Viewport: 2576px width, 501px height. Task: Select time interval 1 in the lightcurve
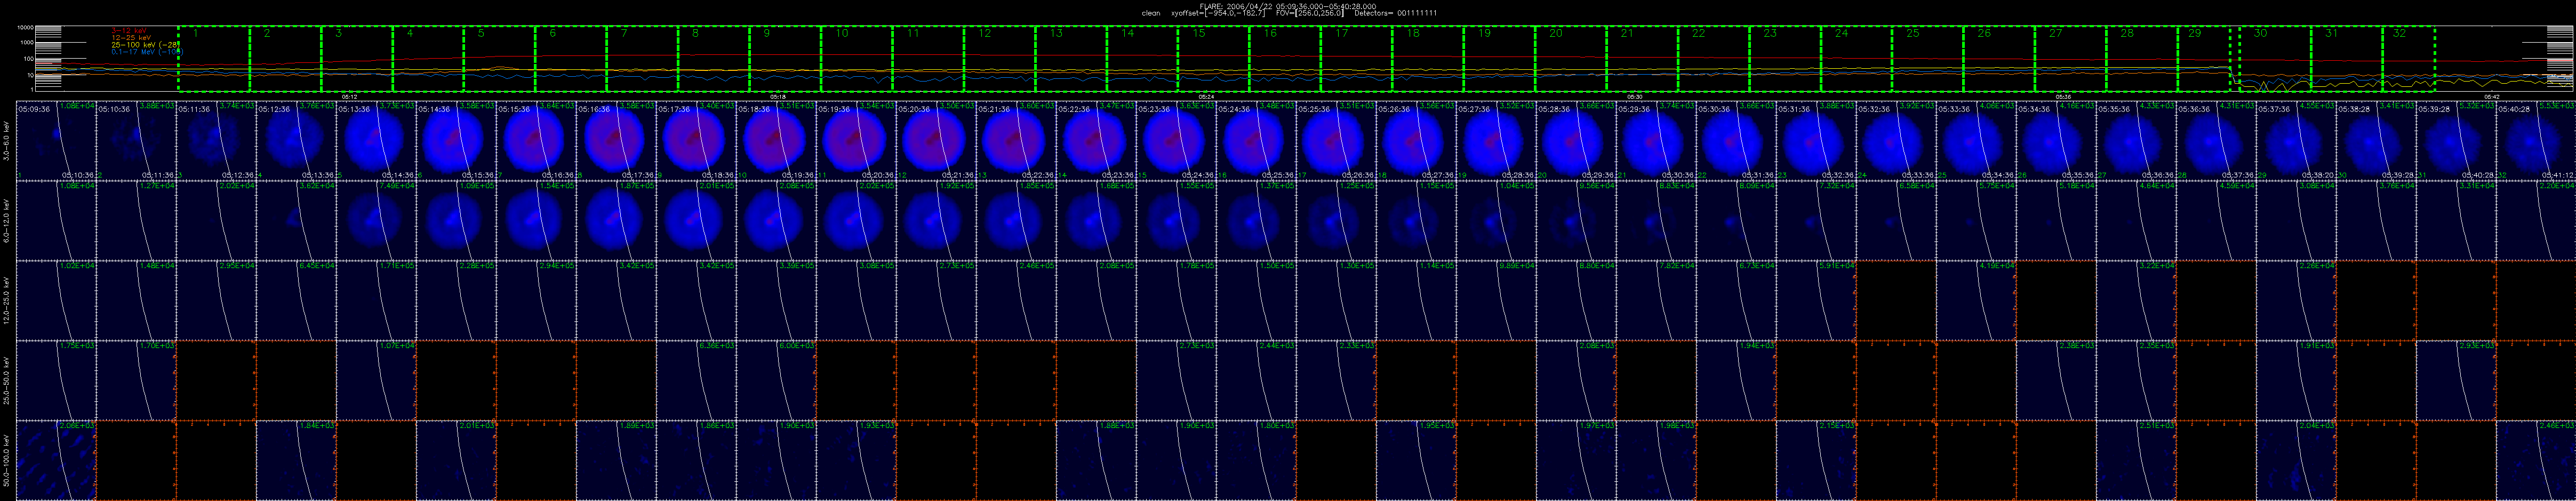coord(214,60)
